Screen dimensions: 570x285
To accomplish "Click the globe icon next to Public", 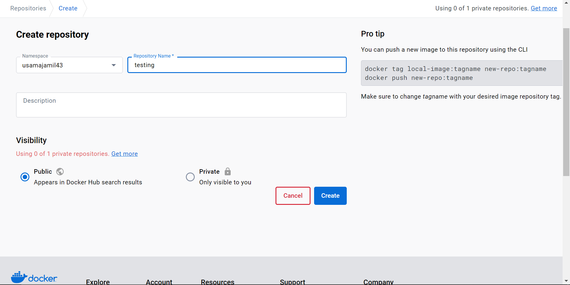I will click(x=60, y=172).
